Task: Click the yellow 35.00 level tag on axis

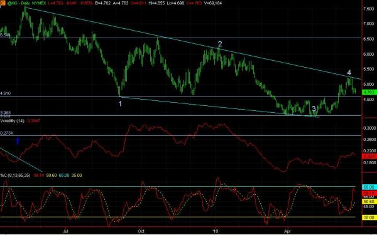Action: pyautogui.click(x=369, y=217)
